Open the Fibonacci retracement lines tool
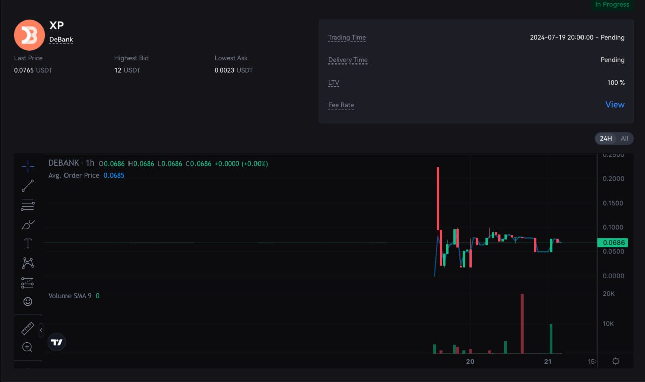The height and width of the screenshot is (382, 645). coord(28,205)
